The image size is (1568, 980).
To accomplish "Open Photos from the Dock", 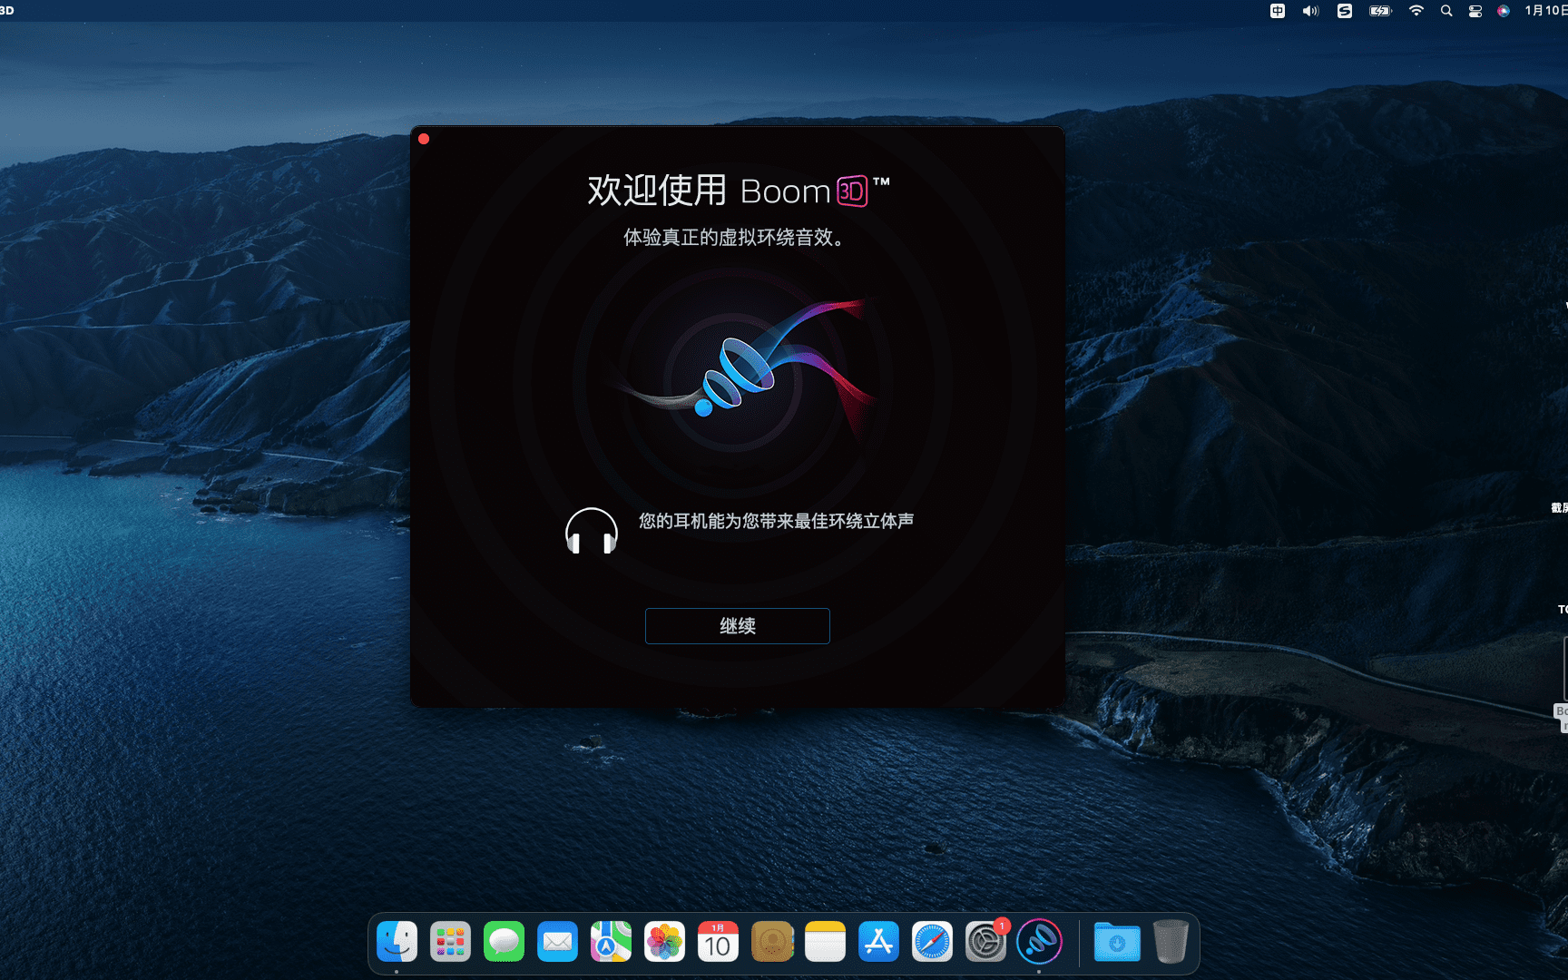I will pyautogui.click(x=665, y=942).
